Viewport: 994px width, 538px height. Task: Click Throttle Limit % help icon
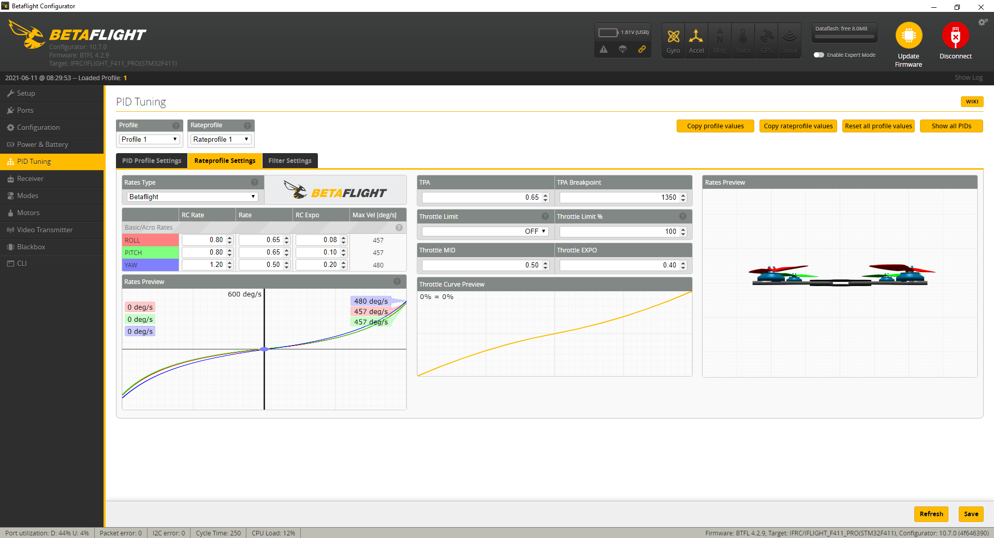683,216
